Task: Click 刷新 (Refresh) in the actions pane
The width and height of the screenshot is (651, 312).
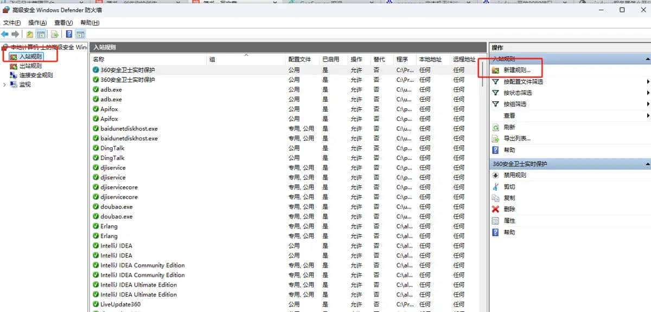Action: (509, 127)
